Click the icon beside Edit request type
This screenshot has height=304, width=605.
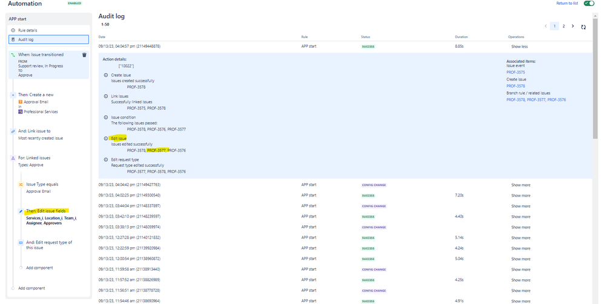tap(21, 243)
